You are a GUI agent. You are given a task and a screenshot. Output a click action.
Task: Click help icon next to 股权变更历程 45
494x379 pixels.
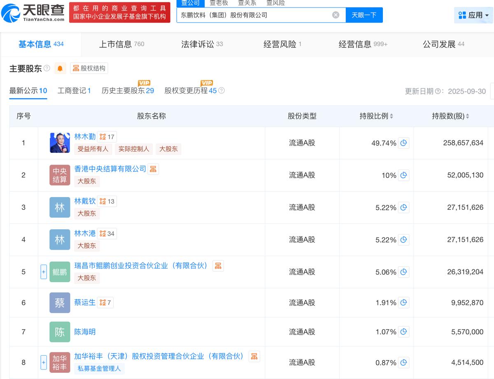221,91
